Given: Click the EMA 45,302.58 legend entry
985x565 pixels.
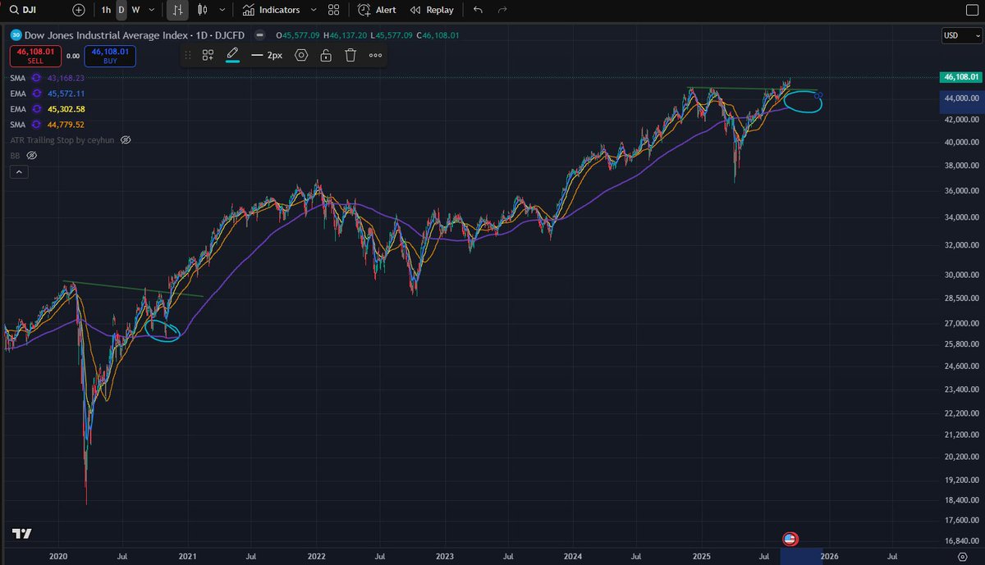Looking at the screenshot, I should coord(48,109).
